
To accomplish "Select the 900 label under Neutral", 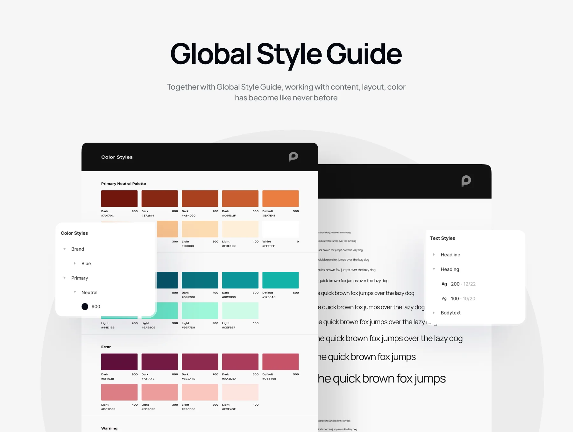I will pyautogui.click(x=96, y=307).
